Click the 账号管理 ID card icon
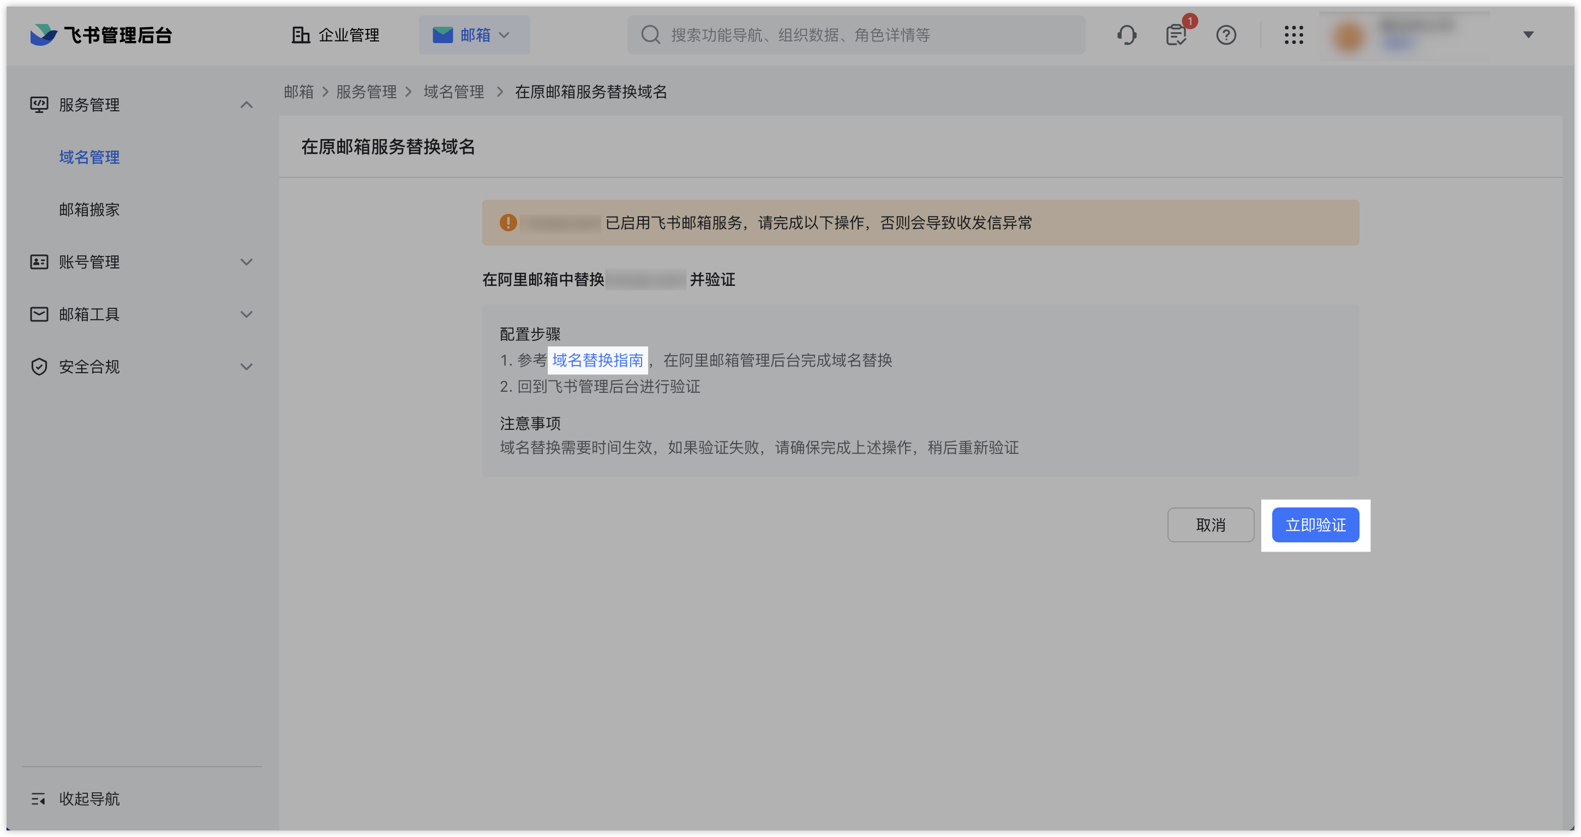The height and width of the screenshot is (837, 1581). point(39,262)
